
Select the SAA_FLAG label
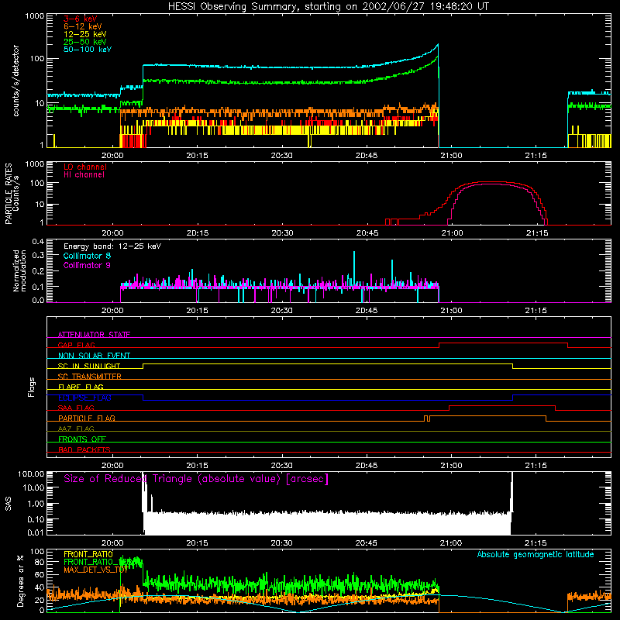(x=76, y=408)
